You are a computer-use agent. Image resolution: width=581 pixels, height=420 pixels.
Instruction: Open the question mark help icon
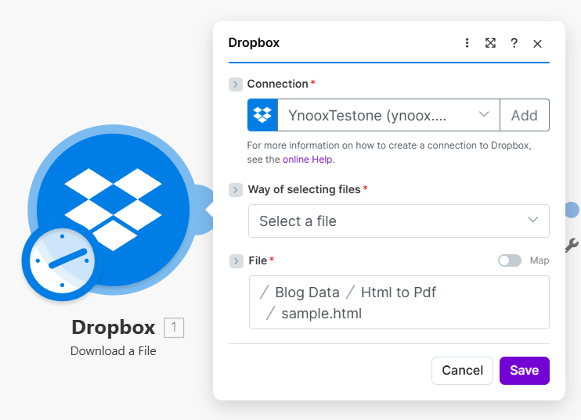(x=514, y=43)
